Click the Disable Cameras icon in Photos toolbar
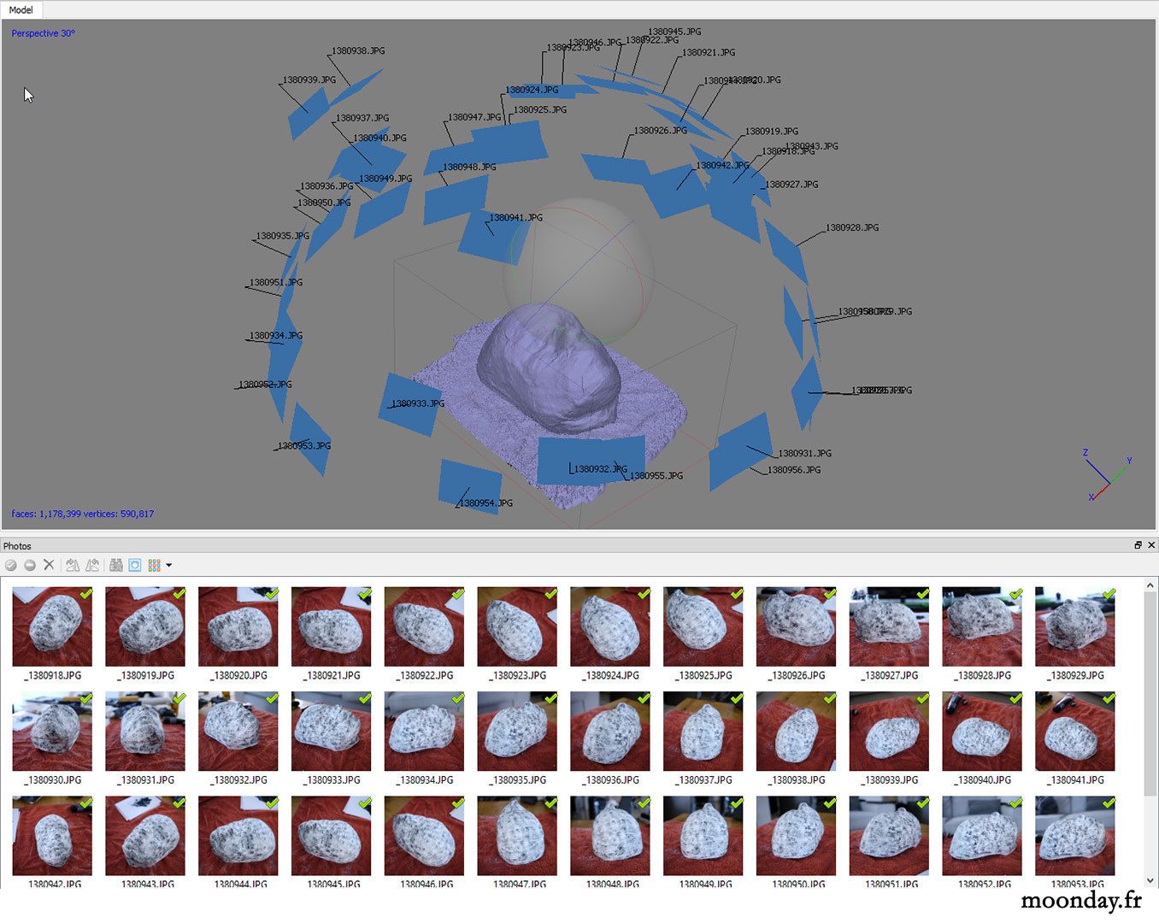 coord(30,565)
